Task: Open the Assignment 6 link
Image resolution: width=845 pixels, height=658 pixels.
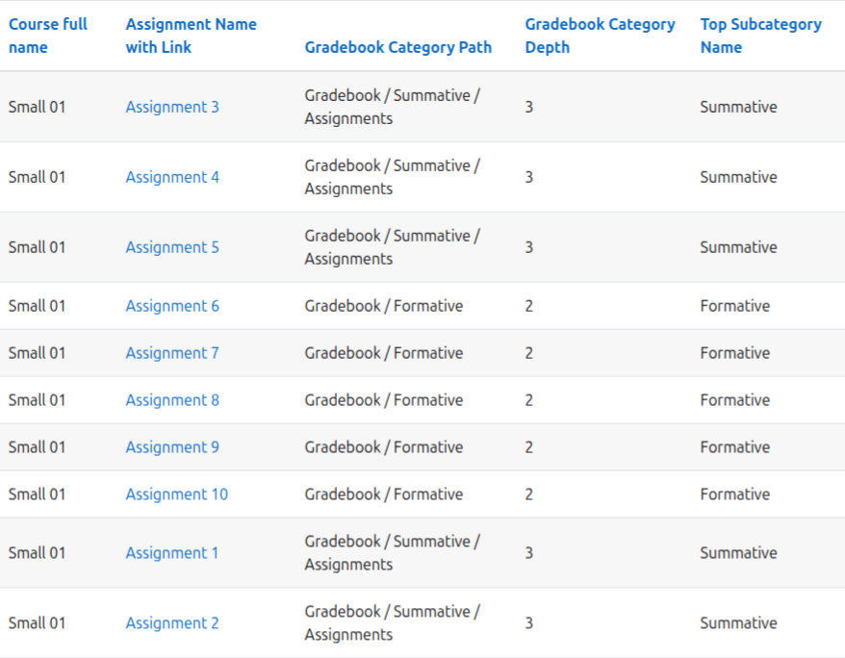Action: pos(172,306)
